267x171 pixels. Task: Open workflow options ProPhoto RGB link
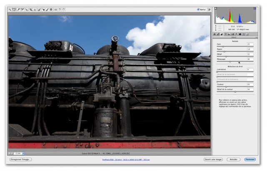point(126,160)
